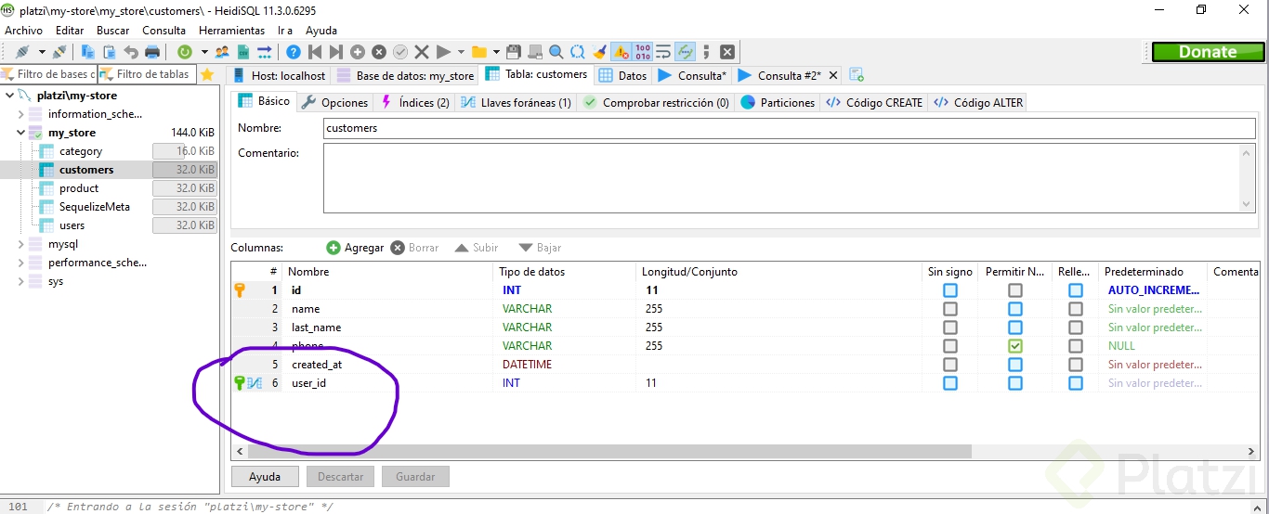This screenshot has height=514, width=1269.
Task: Toggle Permitir NULL checkbox for name column
Action: [1015, 309]
